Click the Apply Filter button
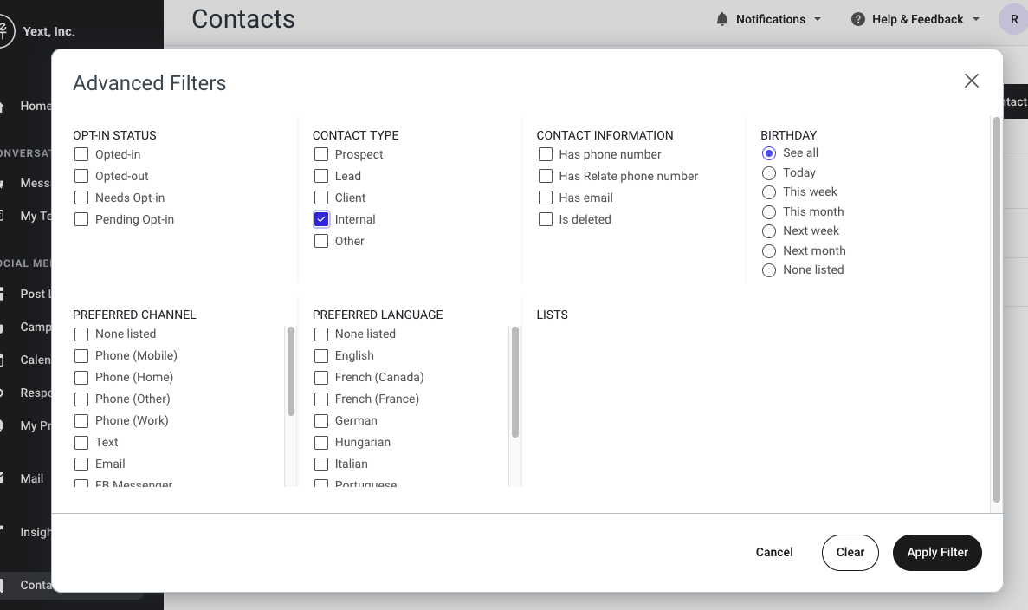Image resolution: width=1028 pixels, height=610 pixels. pyautogui.click(x=937, y=552)
